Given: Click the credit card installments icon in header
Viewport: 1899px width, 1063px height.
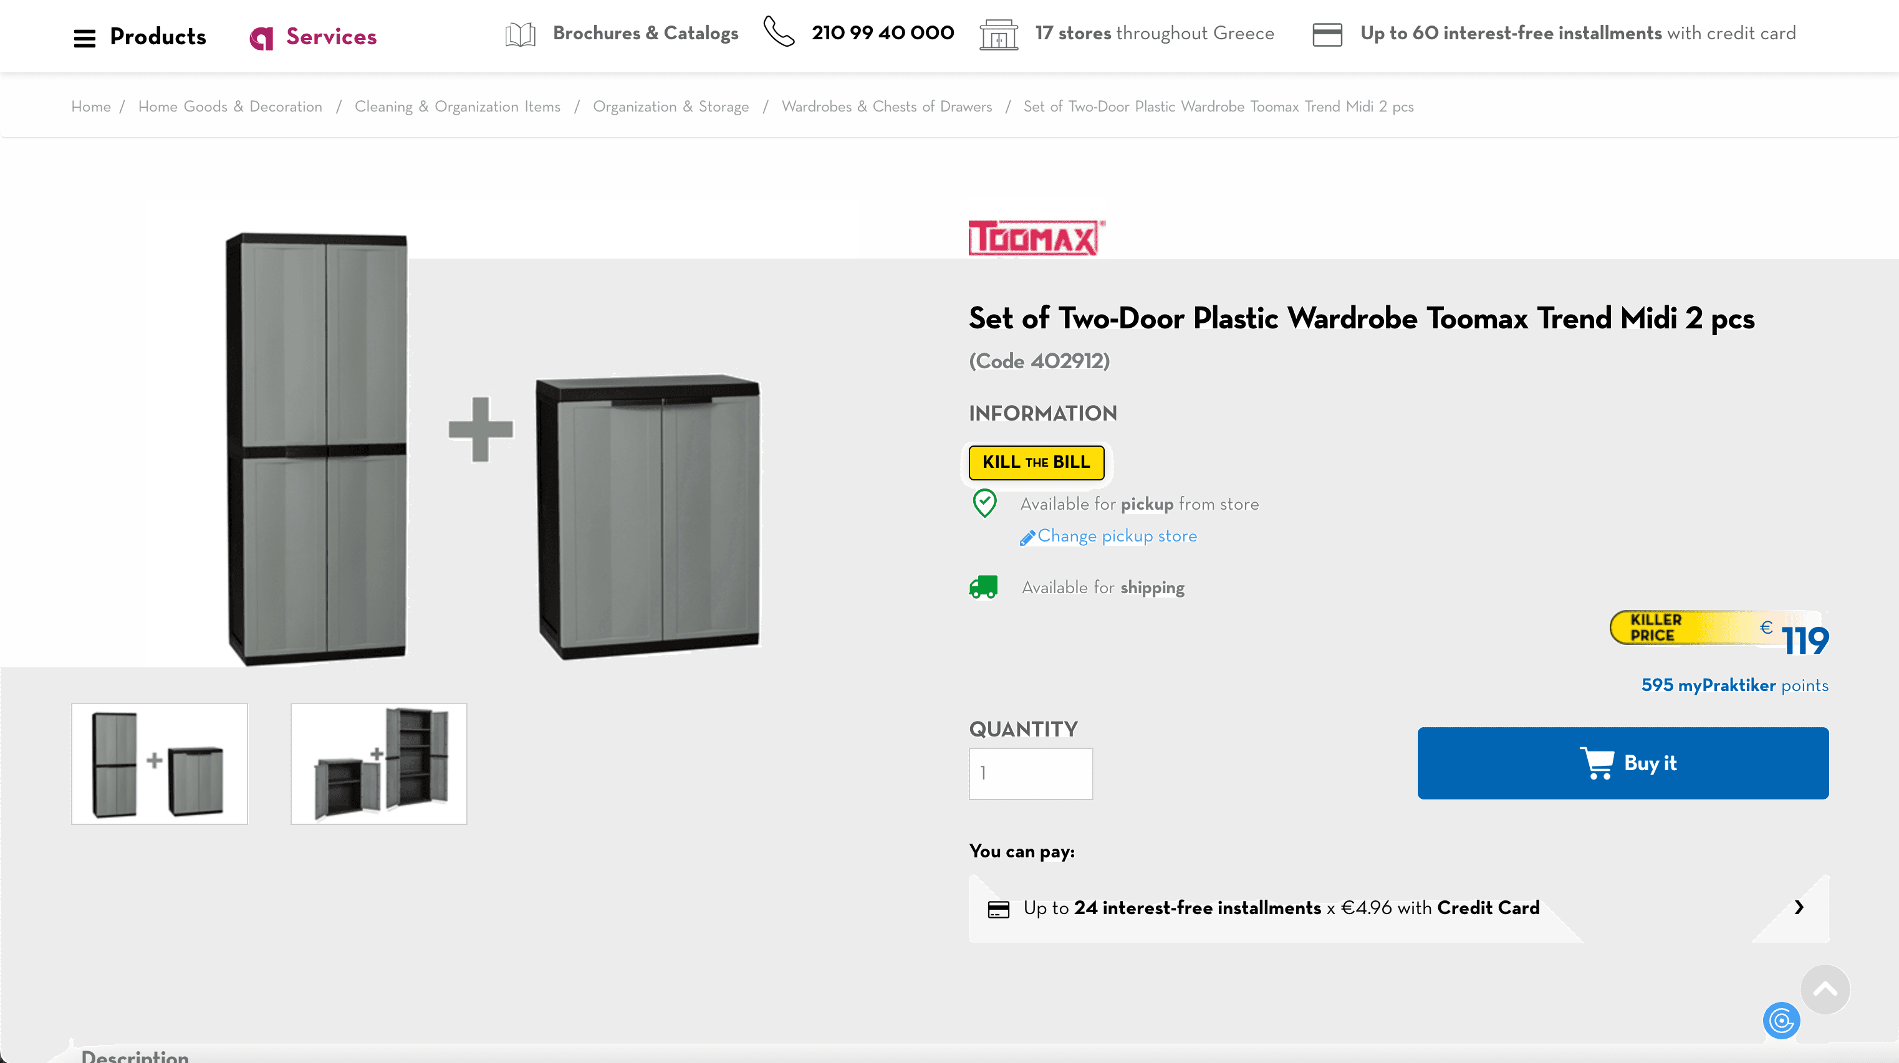Looking at the screenshot, I should 1326,35.
